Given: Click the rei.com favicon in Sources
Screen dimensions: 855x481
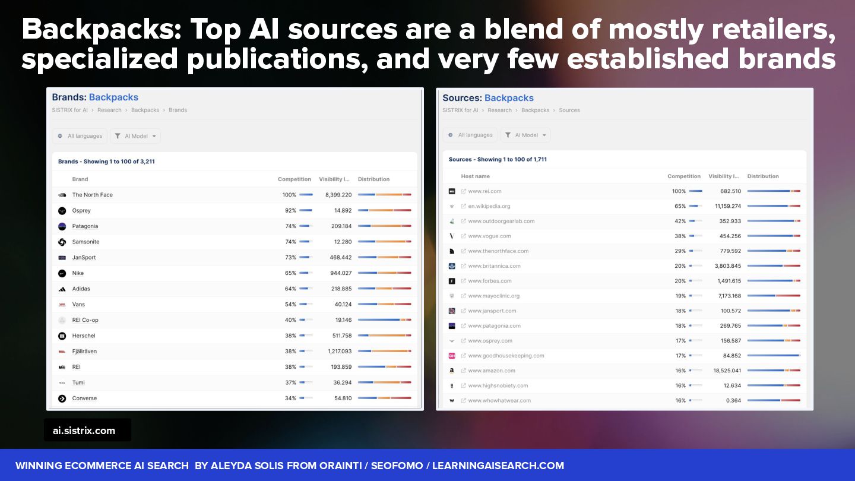Looking at the screenshot, I should pos(452,191).
